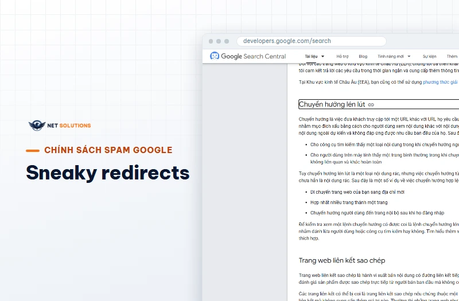Click paragraph starting Để kiểm tra xem một lệnh
459x301 pixels.
pyautogui.click(x=379, y=232)
